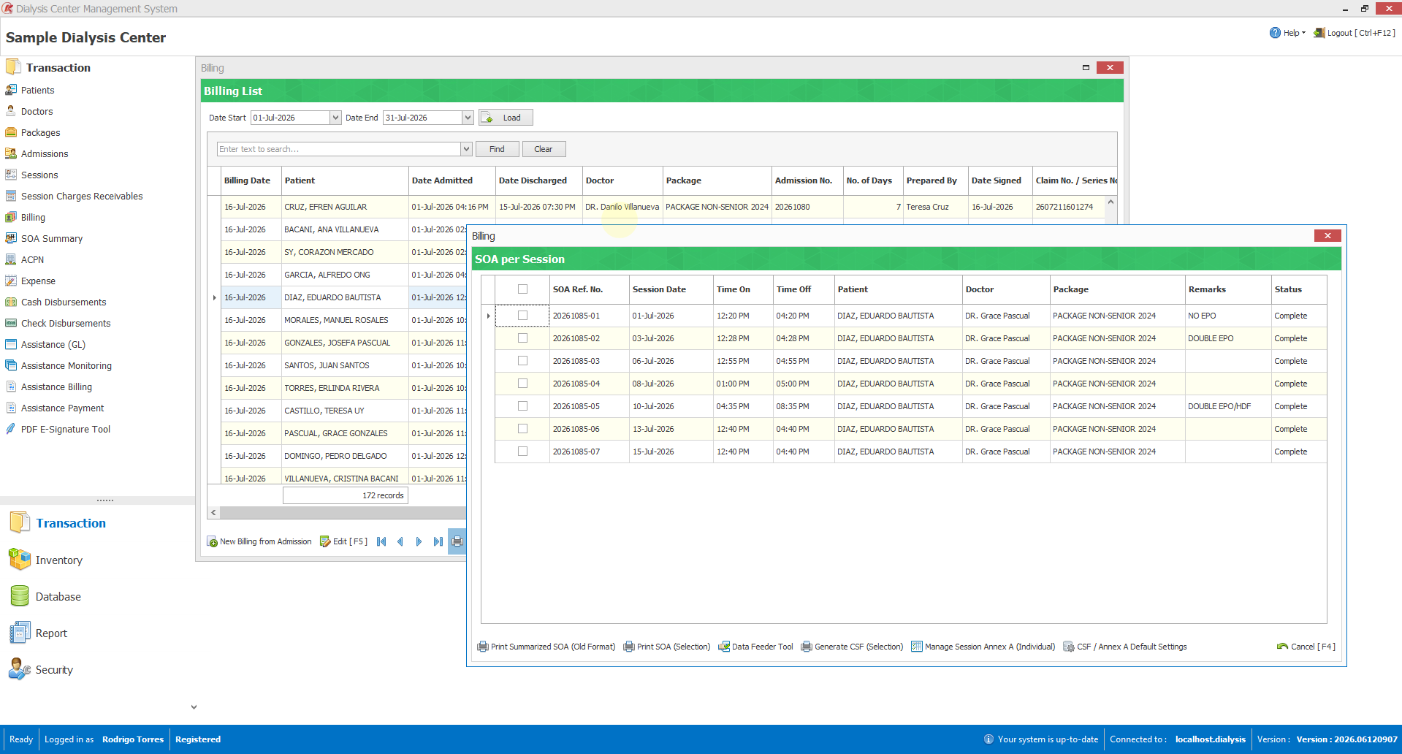Expand the sidebar overflow chevron at bottom
Viewport: 1402px width, 754px height.
tap(194, 707)
